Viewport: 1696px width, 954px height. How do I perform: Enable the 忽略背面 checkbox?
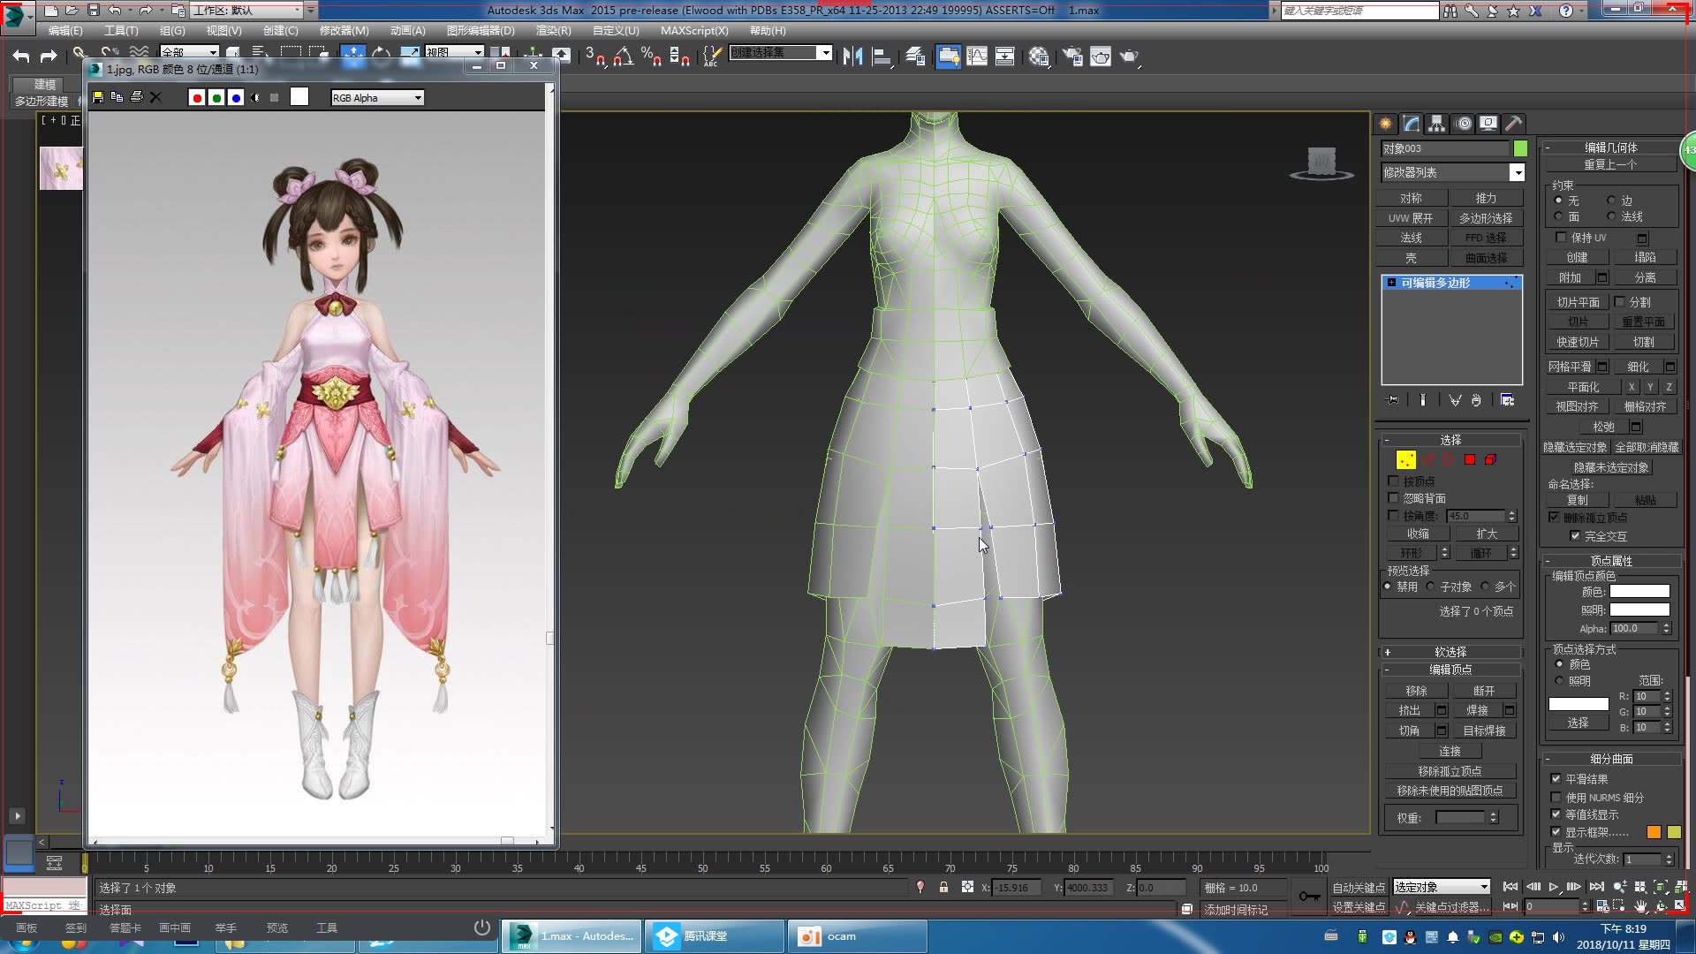(x=1393, y=497)
